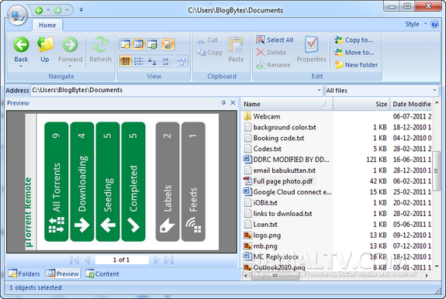446x299 pixels.
Task: Delete the selected file
Action: (x=271, y=53)
